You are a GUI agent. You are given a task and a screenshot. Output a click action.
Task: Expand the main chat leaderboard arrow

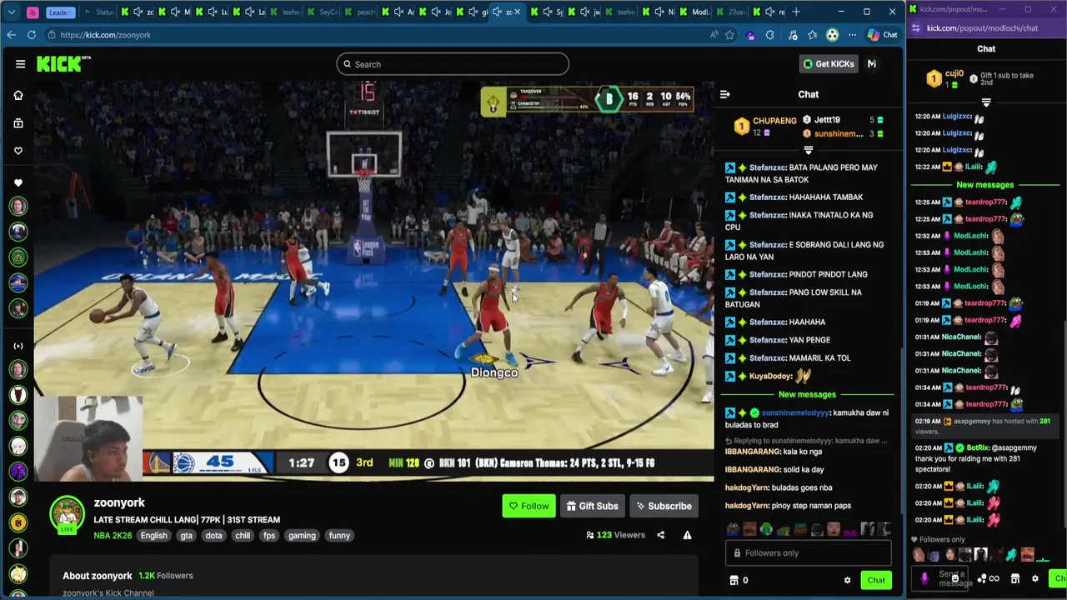click(x=808, y=151)
